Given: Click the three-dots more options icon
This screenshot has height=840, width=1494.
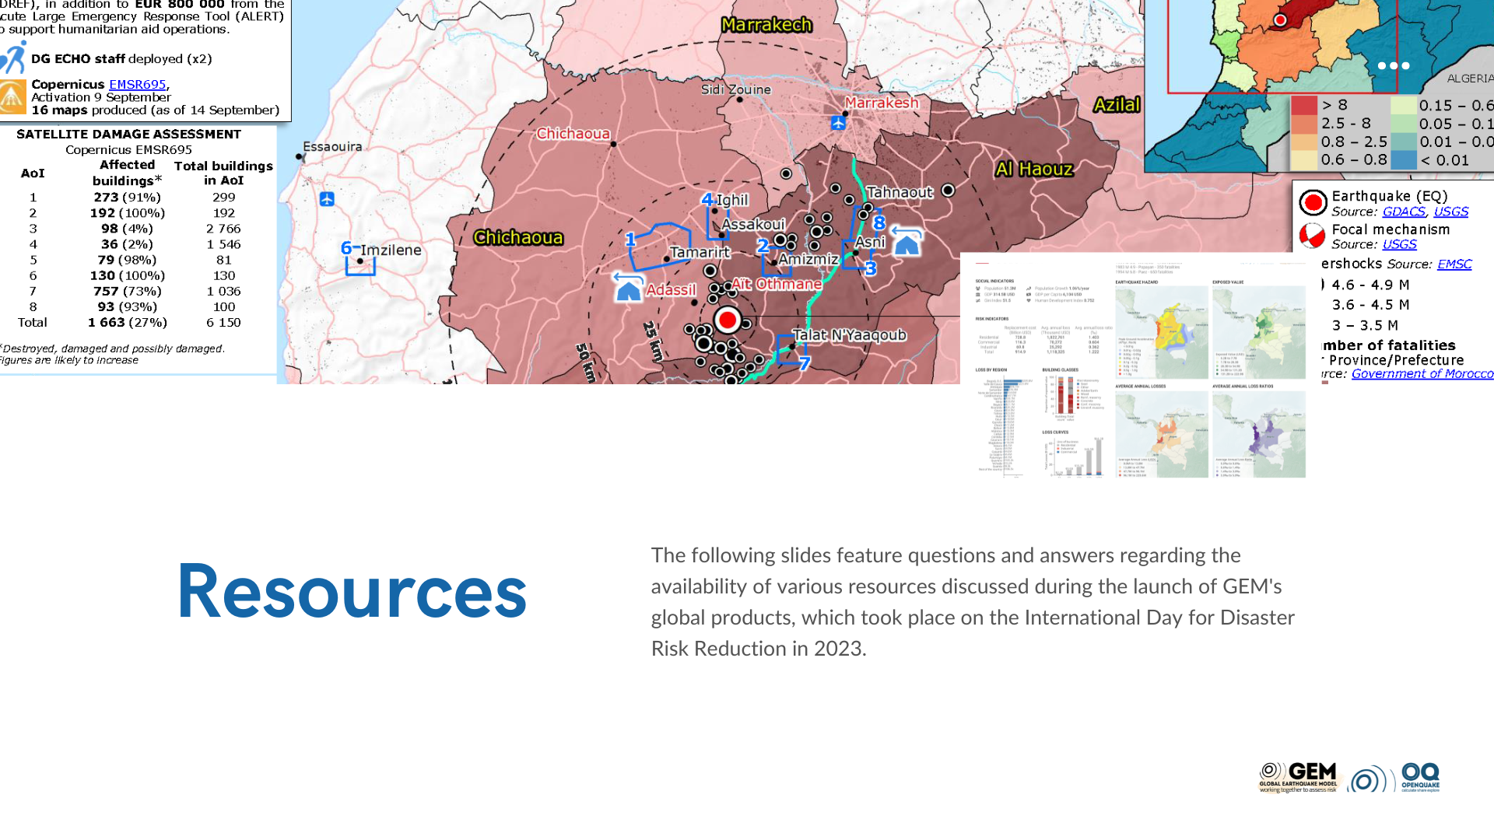Looking at the screenshot, I should 1393,66.
